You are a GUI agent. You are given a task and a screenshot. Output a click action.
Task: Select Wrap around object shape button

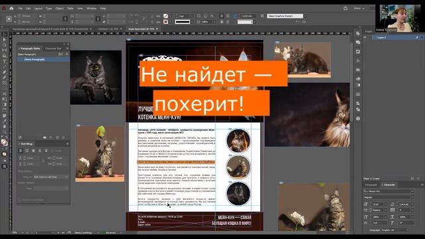pos(33,151)
